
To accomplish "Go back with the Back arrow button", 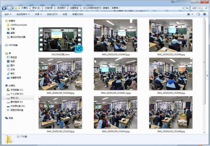I will [4, 8].
